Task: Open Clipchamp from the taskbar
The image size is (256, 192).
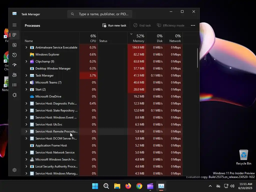Action: [150, 186]
